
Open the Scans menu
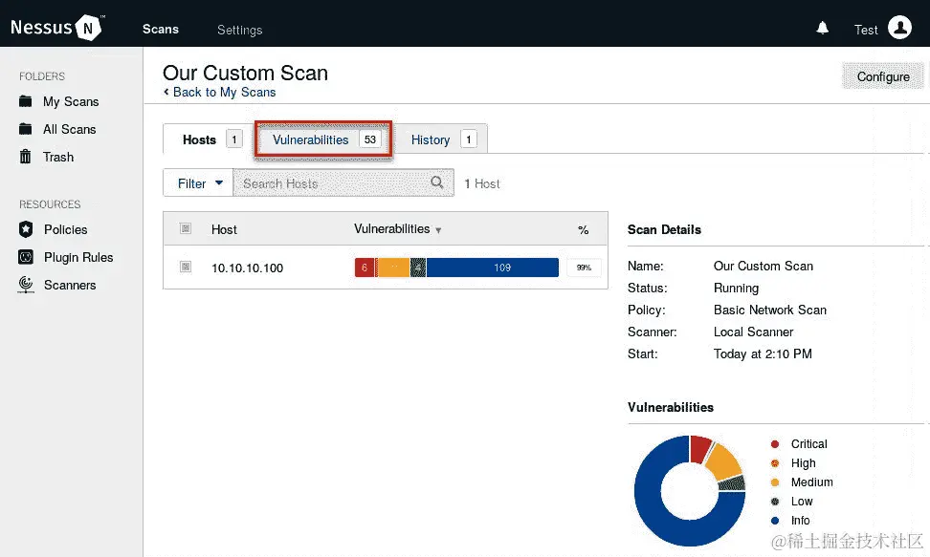click(160, 29)
